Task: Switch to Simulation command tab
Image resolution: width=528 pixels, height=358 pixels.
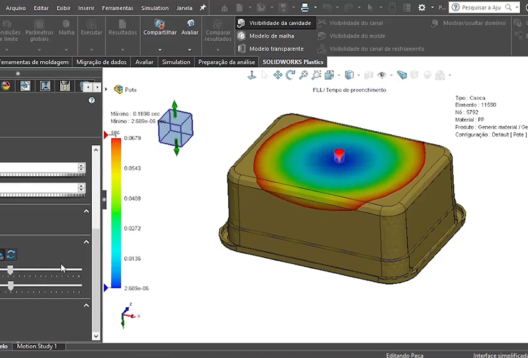Action: click(x=176, y=62)
